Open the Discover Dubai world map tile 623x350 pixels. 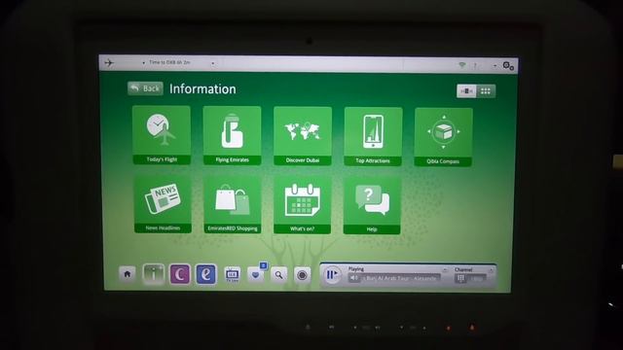(x=303, y=136)
